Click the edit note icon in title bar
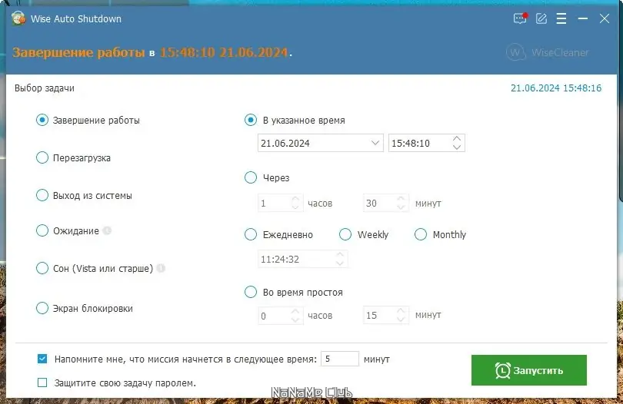Screen dimensions: 623x404 [541, 18]
